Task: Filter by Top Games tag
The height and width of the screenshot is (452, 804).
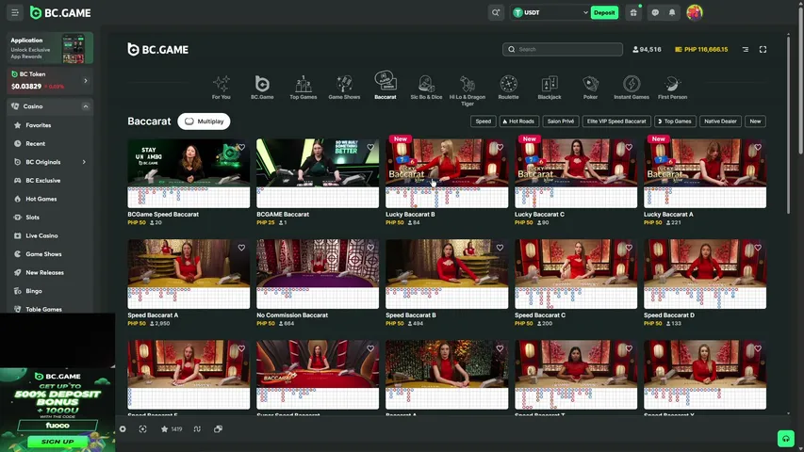Action: [x=675, y=121]
